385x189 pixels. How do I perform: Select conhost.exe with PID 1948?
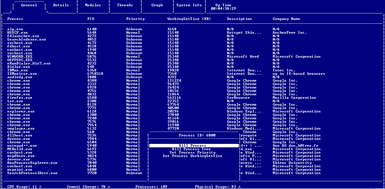20,50
